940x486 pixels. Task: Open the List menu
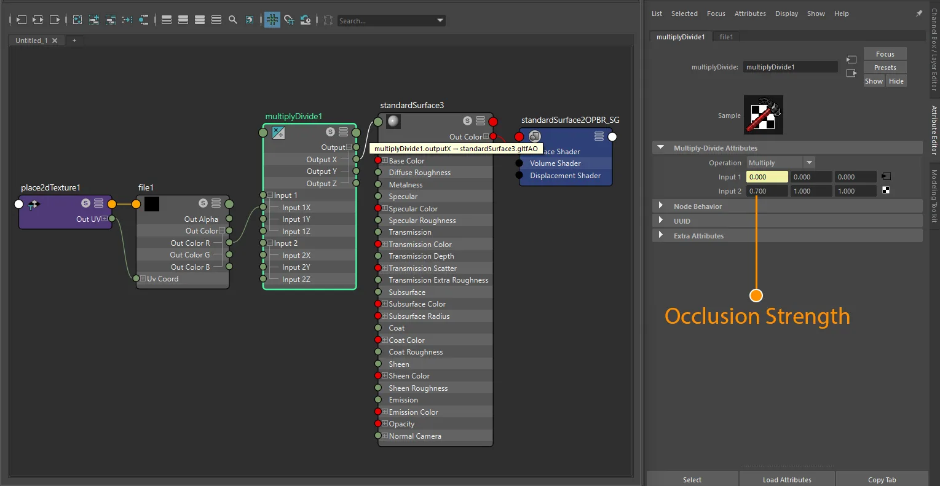tap(657, 14)
